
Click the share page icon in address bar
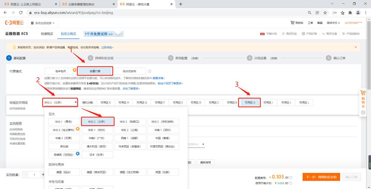pos(317,12)
